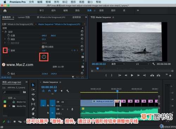This screenshot has width=176, height=129.
Task: Switch project panel to list view
Action: coord(9,122)
